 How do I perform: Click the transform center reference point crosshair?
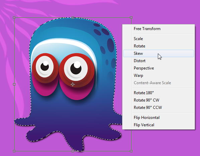(73, 84)
